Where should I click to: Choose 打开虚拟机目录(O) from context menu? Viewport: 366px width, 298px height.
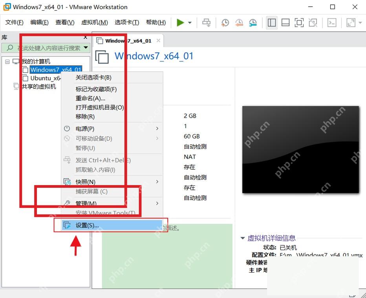[x=112, y=107]
